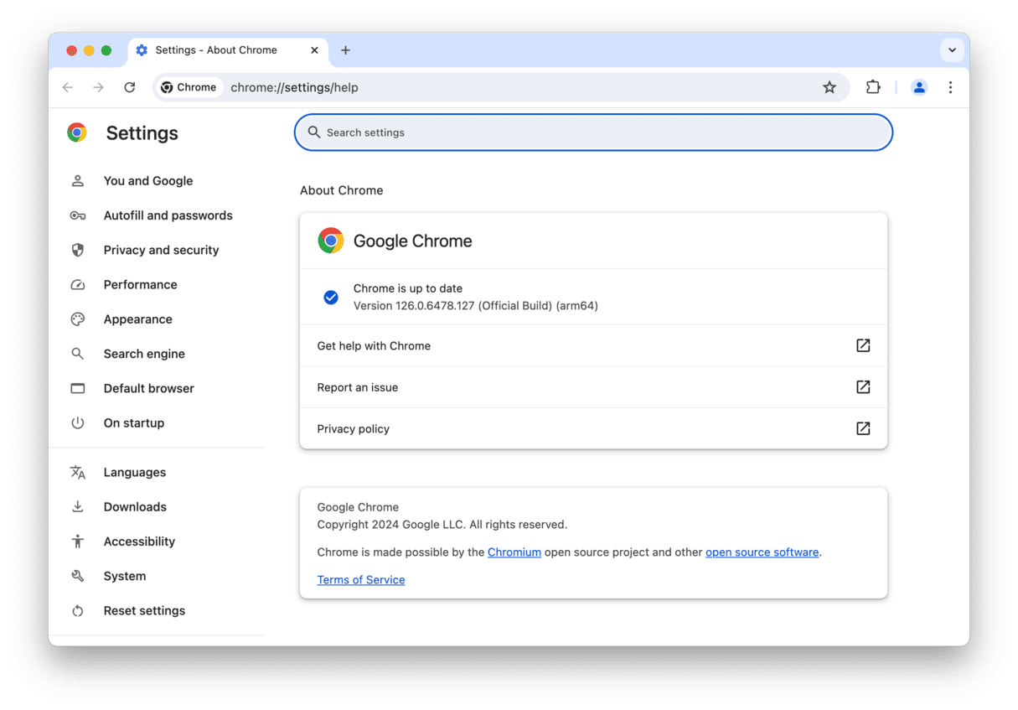Open external link beside Report an issue
Image resolution: width=1018 pixels, height=710 pixels.
click(x=863, y=386)
